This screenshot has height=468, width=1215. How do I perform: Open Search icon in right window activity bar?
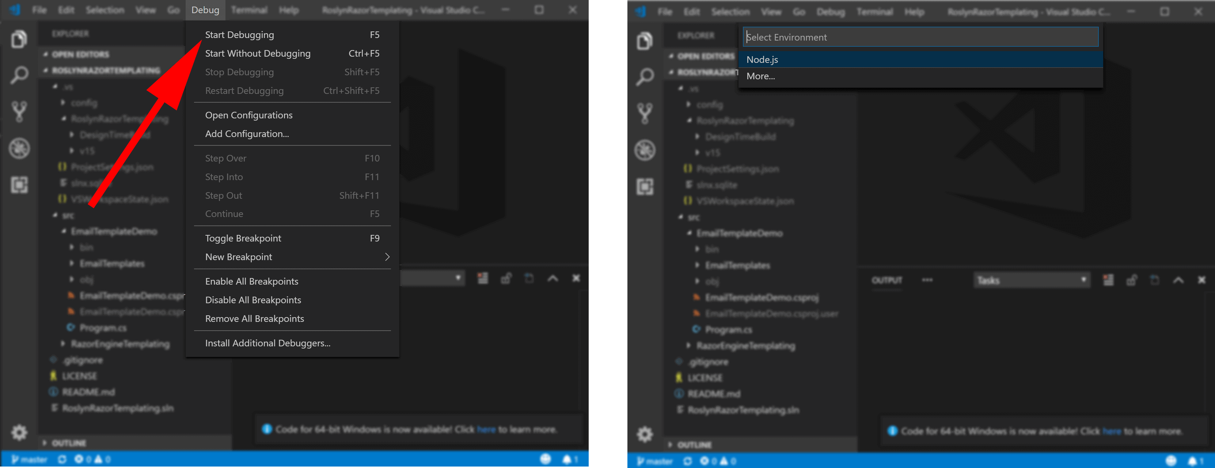click(x=645, y=76)
